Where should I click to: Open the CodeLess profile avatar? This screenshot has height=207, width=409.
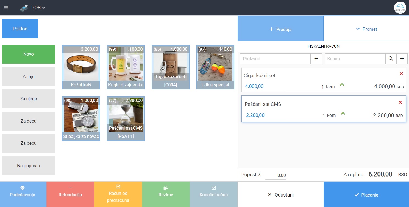pyautogui.click(x=400, y=8)
